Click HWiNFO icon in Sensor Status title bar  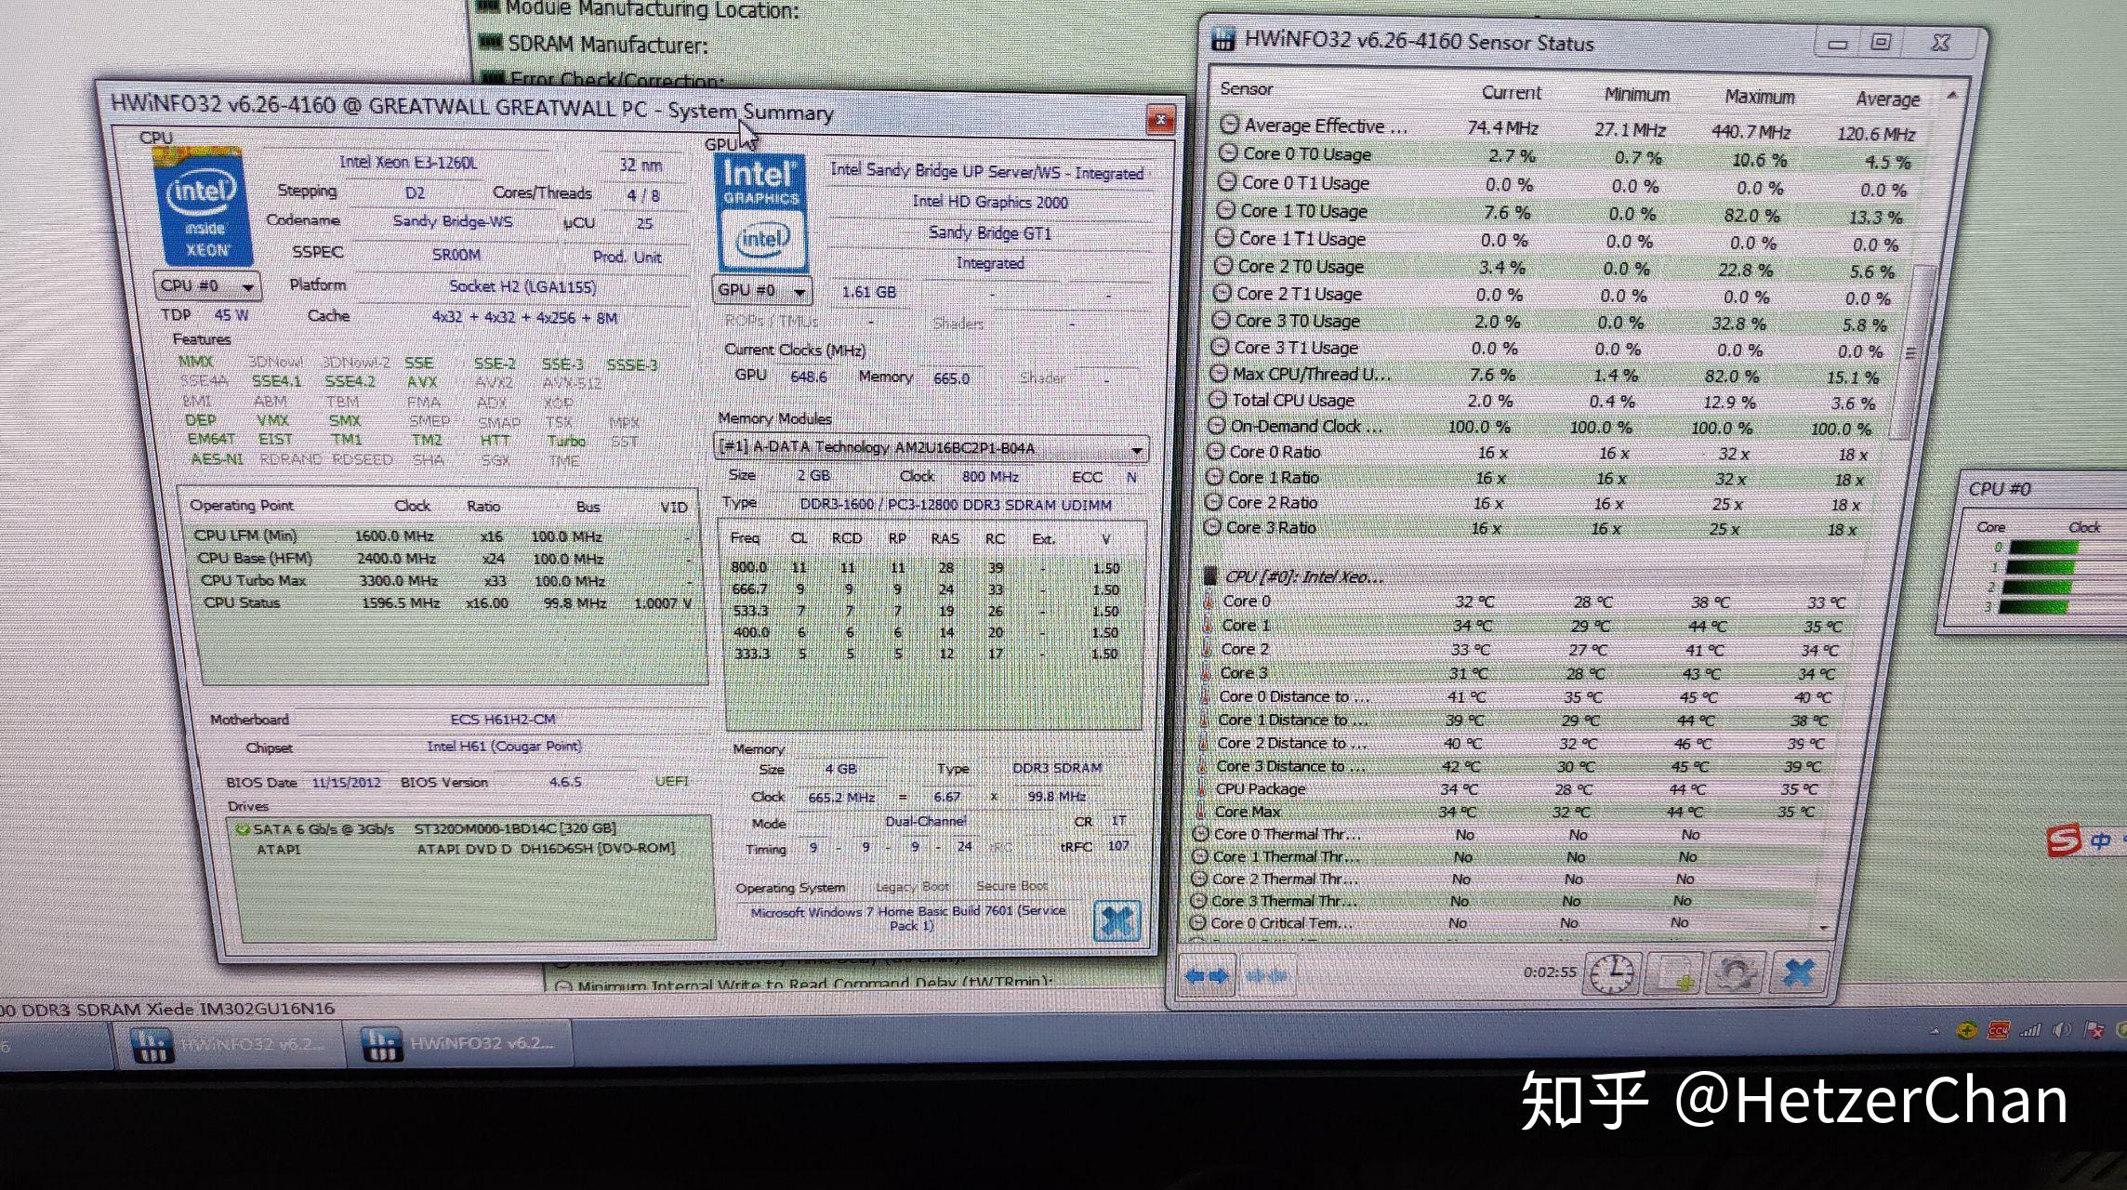(1222, 40)
